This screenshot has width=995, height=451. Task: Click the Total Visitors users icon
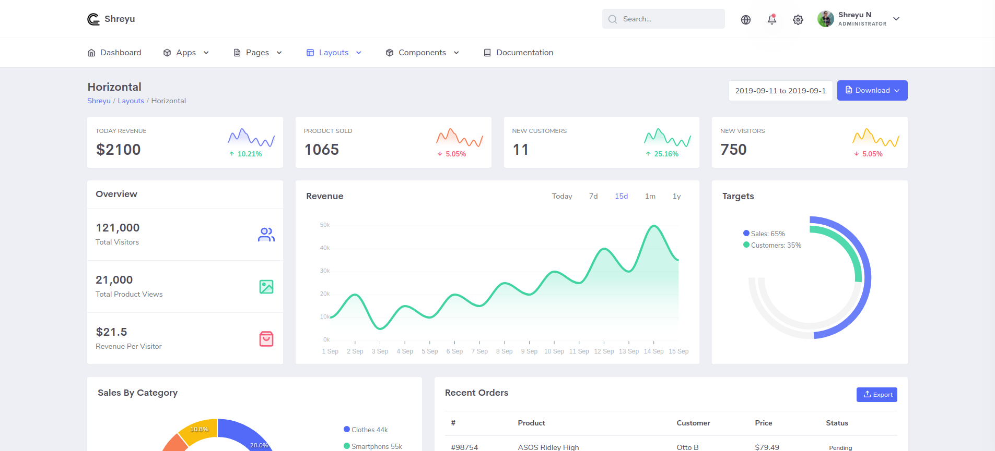266,235
